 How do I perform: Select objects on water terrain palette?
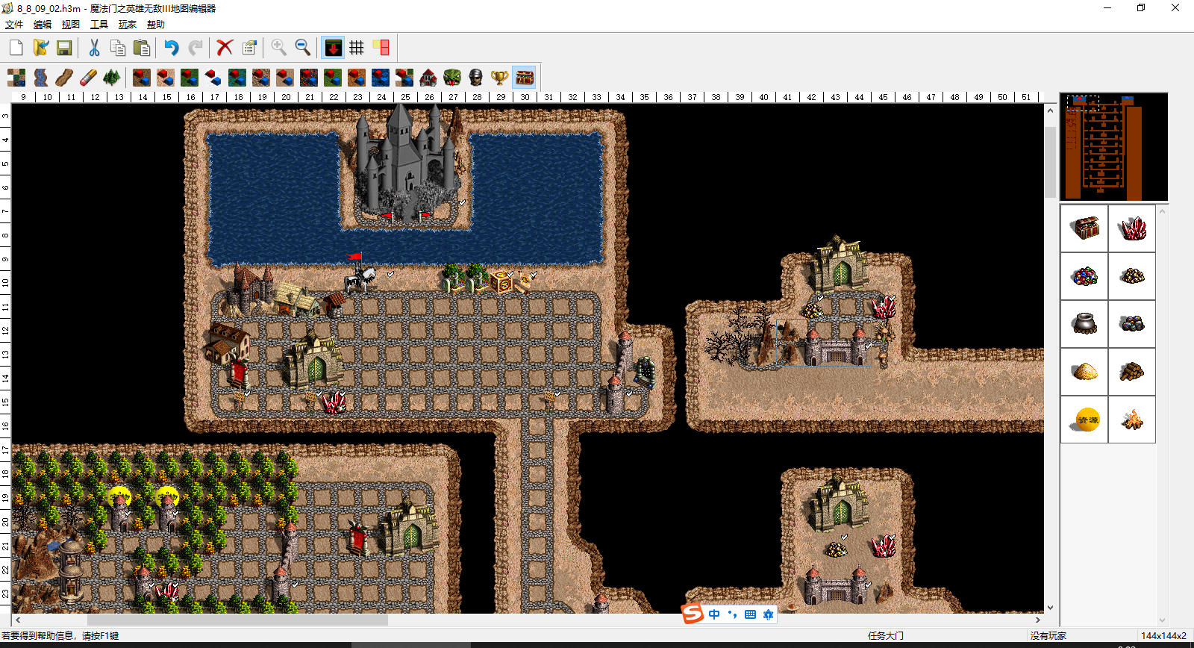pyautogui.click(x=381, y=77)
